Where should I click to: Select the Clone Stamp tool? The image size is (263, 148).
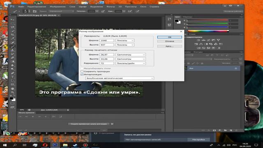[x=13, y=50]
